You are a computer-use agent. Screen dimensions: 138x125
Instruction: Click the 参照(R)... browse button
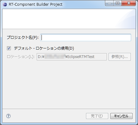(120, 57)
